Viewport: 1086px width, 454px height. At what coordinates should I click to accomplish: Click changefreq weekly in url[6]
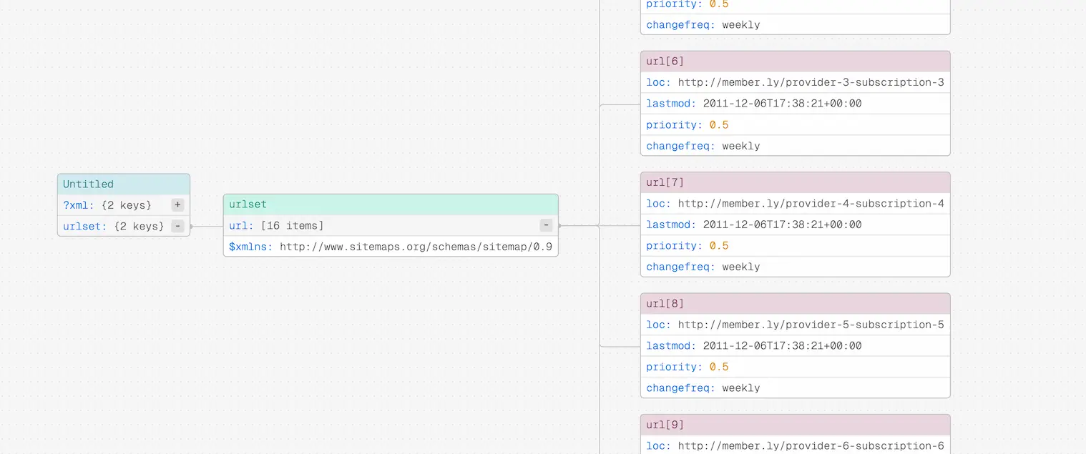(x=795, y=146)
